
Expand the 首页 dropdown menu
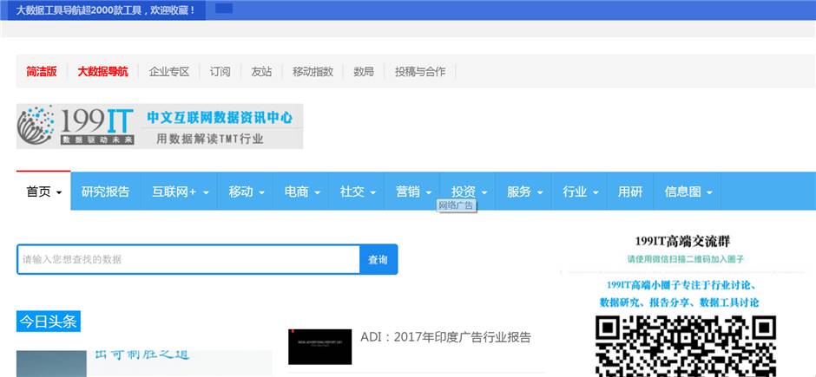[43, 192]
